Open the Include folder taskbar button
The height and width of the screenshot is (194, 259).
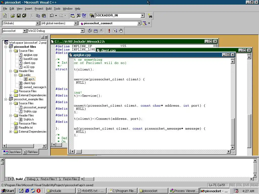click(x=61, y=191)
